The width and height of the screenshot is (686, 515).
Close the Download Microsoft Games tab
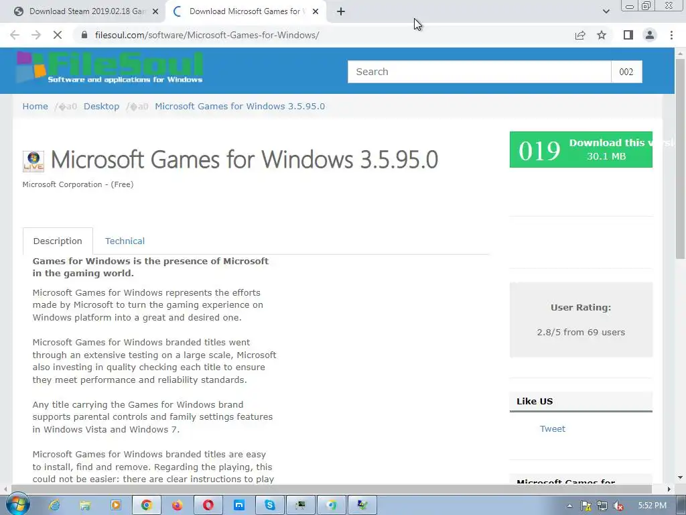(316, 12)
